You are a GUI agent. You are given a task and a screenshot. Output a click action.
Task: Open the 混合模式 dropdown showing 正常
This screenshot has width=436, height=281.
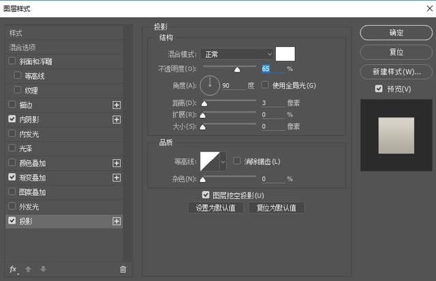coord(237,54)
